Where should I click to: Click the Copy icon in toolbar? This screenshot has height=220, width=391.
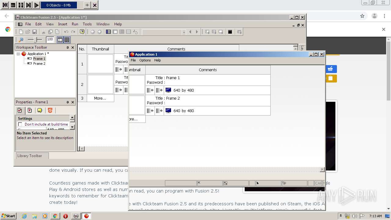click(x=50, y=32)
